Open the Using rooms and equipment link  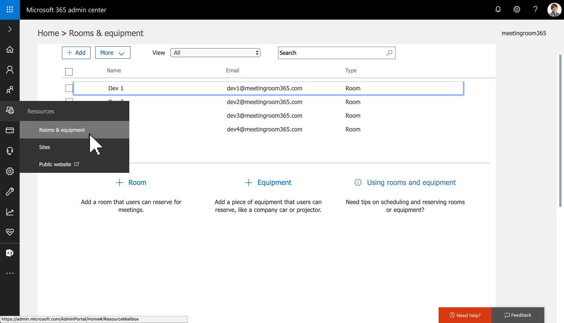coord(411,182)
